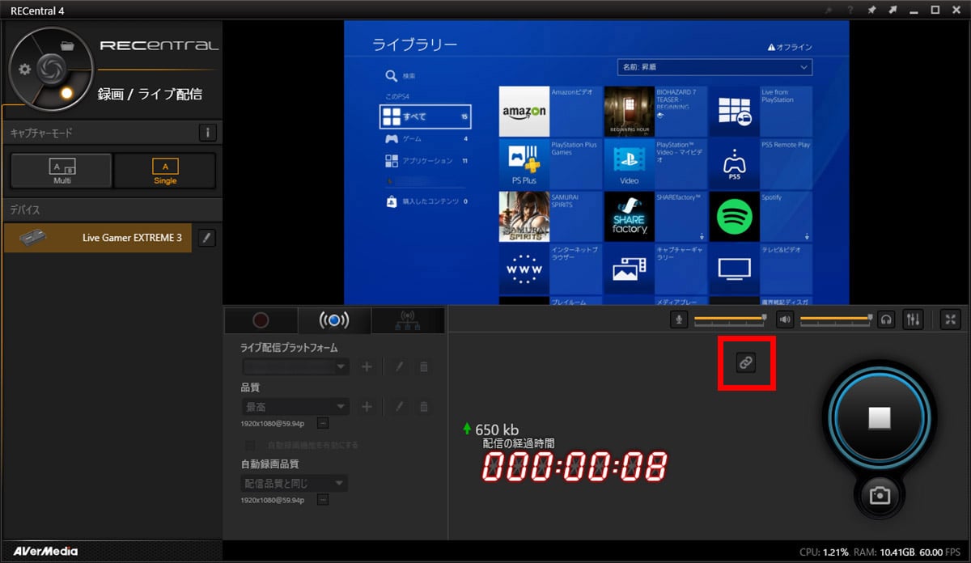The image size is (971, 563).
Task: Copy stream link with chain icon
Action: tap(746, 362)
